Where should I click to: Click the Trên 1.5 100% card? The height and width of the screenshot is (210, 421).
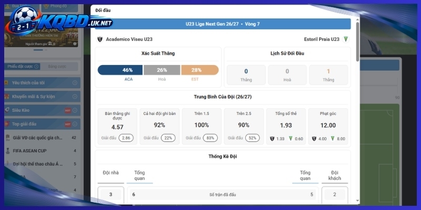(x=202, y=127)
